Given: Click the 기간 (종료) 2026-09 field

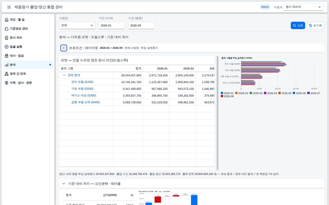Looking at the screenshot, I should coord(141,25).
